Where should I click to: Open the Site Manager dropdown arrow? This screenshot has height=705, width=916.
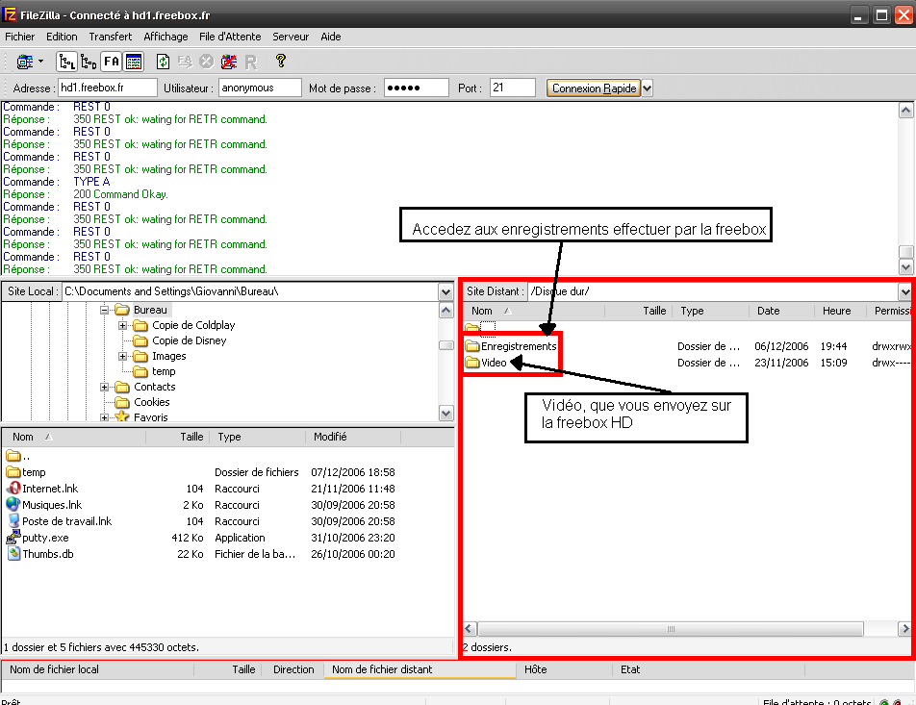pos(40,62)
